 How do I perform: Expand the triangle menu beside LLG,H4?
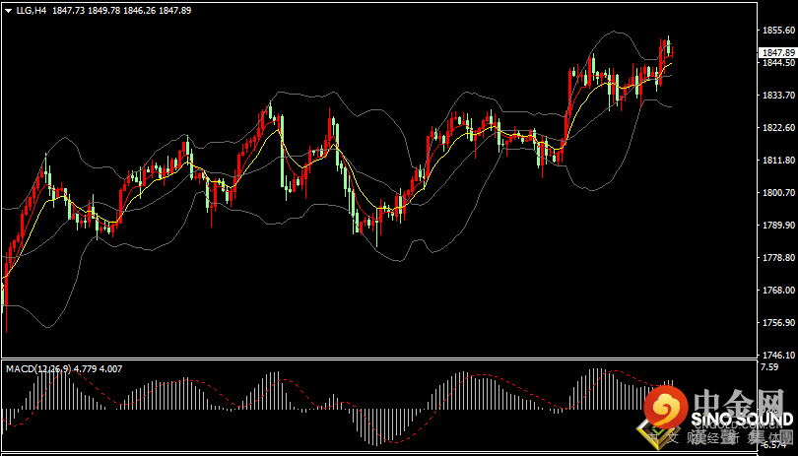click(x=9, y=11)
